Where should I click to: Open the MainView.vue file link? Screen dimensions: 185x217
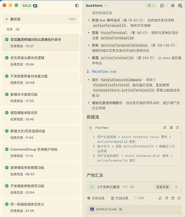(x=104, y=72)
